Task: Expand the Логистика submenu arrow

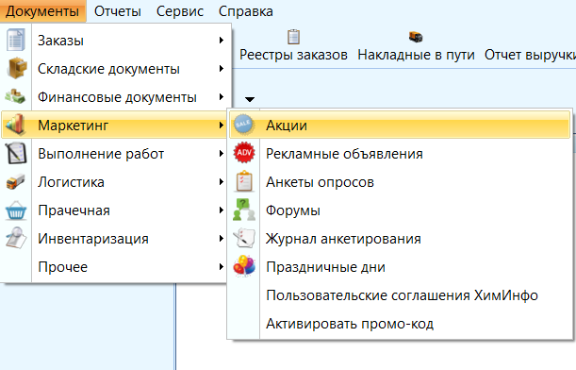Action: 222,181
